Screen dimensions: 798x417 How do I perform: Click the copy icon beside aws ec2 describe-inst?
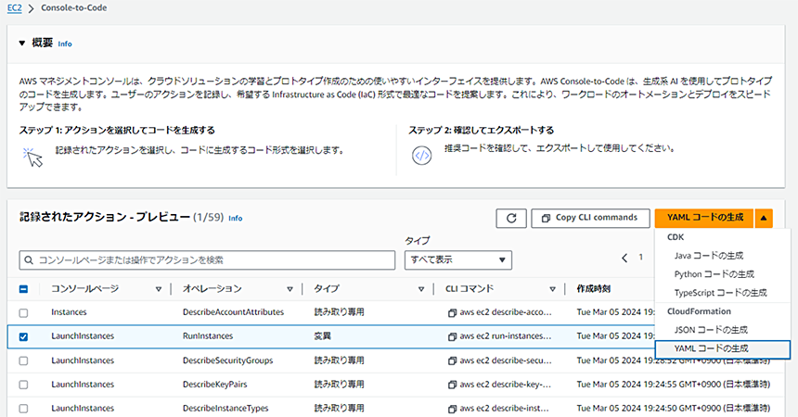452,409
